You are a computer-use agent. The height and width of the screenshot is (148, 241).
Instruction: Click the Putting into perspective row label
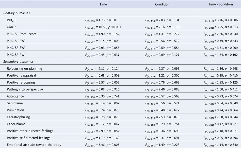point(25,89)
